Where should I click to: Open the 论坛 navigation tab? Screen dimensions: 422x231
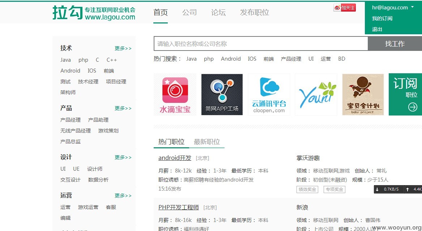click(x=218, y=12)
